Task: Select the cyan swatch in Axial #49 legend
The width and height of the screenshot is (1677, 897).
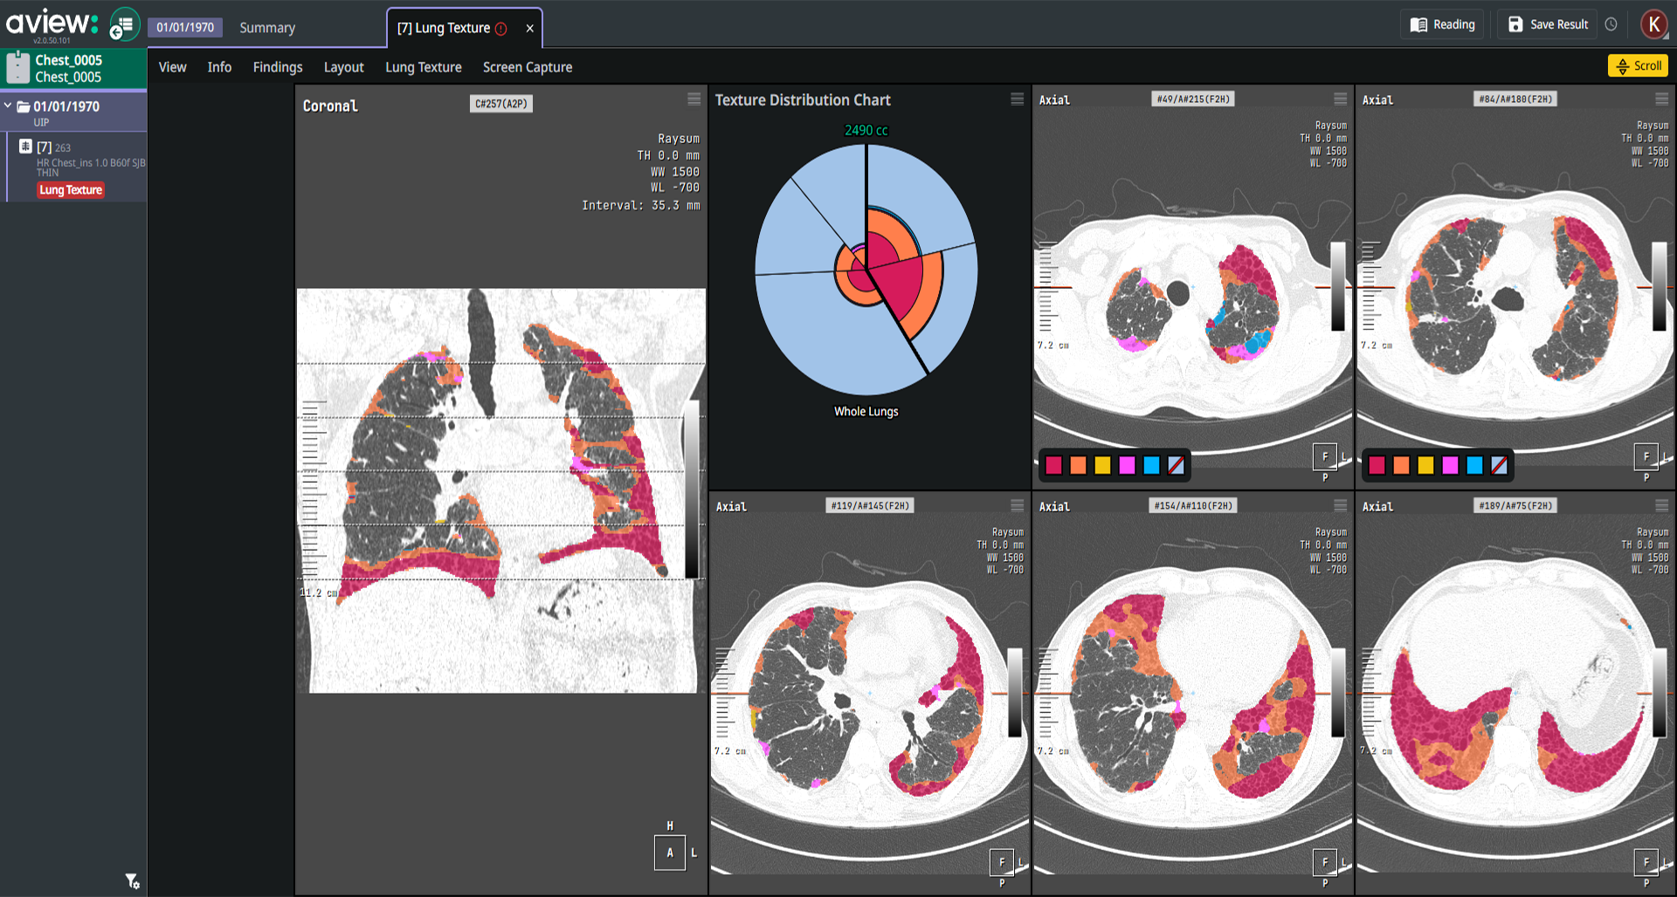Action: pos(1151,465)
